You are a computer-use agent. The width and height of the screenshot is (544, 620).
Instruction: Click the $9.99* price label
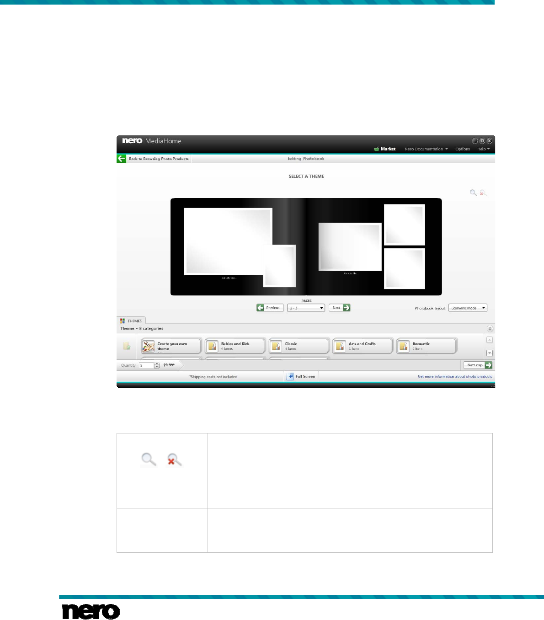169,365
